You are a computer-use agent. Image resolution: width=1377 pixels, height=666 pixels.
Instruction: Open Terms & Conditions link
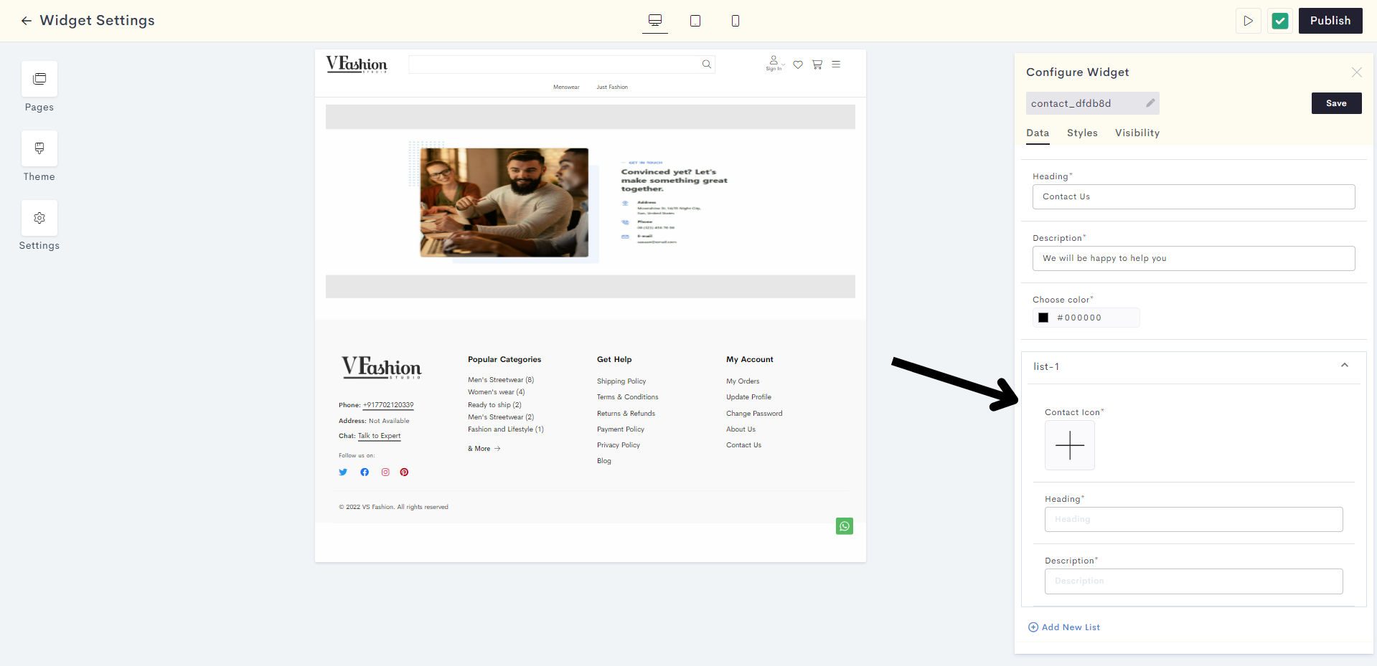point(628,397)
